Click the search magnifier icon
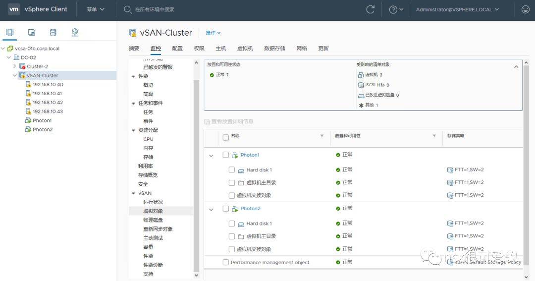The width and height of the screenshot is (535, 281). tap(128, 9)
